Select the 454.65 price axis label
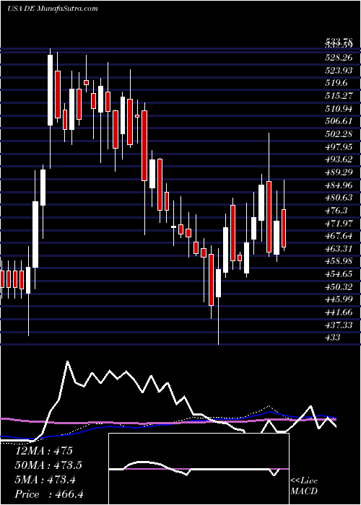 pos(340,274)
